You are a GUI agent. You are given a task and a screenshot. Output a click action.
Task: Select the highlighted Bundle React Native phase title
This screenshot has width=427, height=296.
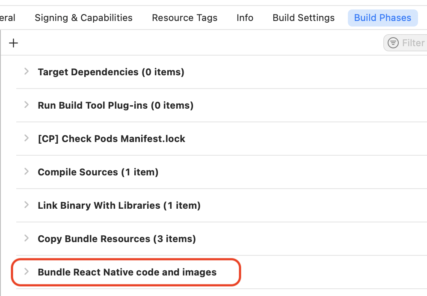pyautogui.click(x=127, y=272)
